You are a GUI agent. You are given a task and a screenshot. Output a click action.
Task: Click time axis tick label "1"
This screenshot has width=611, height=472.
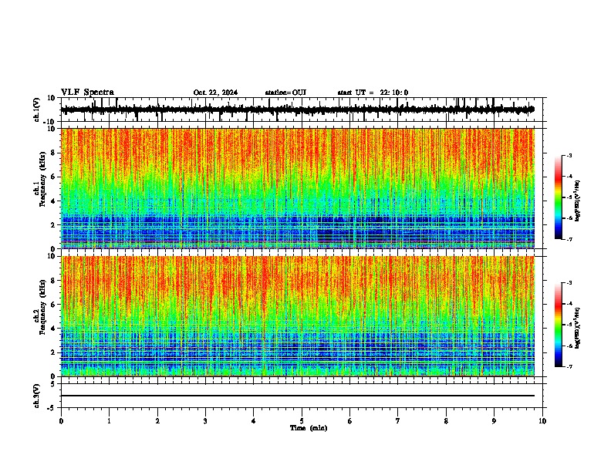pyautogui.click(x=109, y=421)
